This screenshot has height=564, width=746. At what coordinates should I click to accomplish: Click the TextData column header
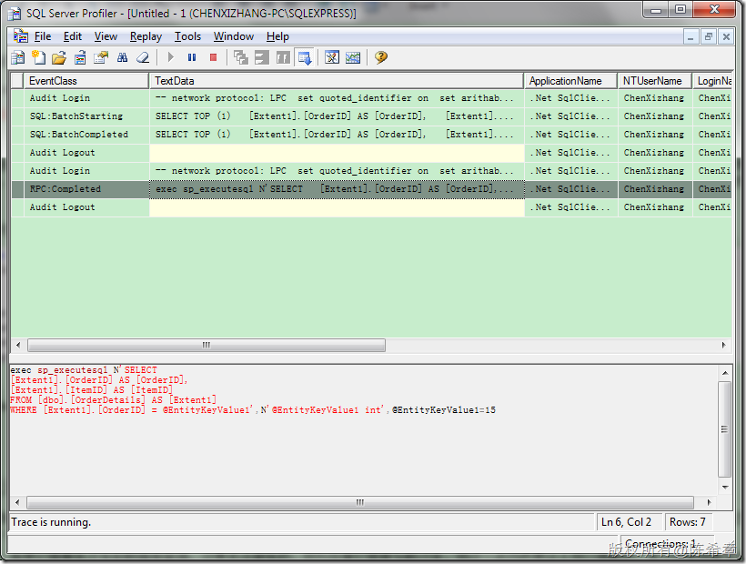pos(337,81)
